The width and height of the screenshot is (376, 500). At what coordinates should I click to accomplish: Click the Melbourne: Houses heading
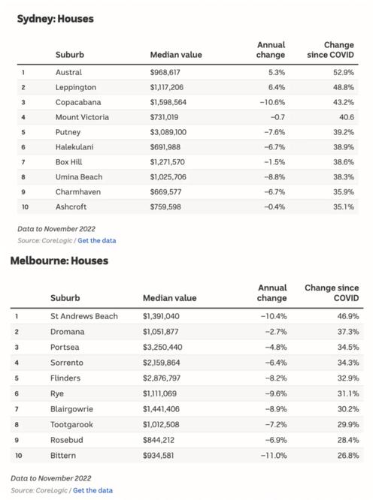(x=59, y=261)
